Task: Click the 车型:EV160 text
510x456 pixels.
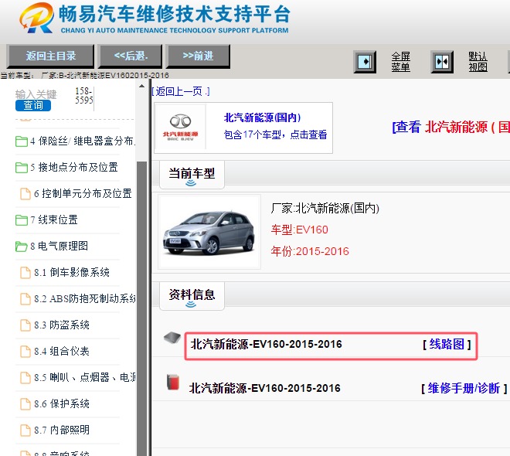Action: tap(299, 230)
